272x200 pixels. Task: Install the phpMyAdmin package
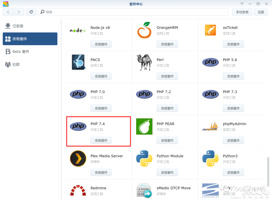(x=233, y=140)
